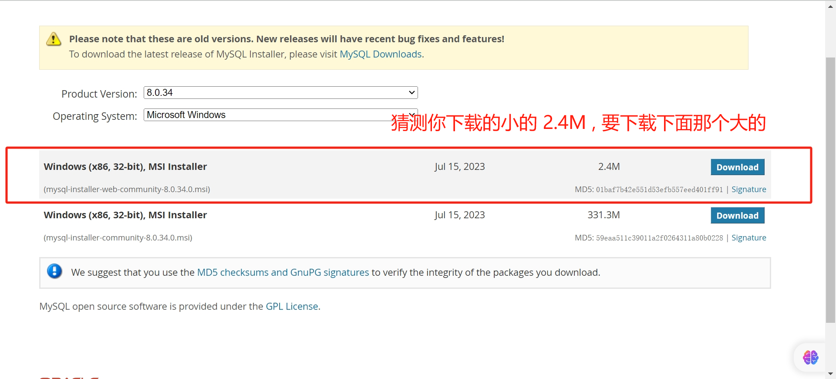Viewport: 836px width, 379px height.
Task: Select filename mysql-installer-community-8.0.34.0.msi text
Action: click(118, 238)
